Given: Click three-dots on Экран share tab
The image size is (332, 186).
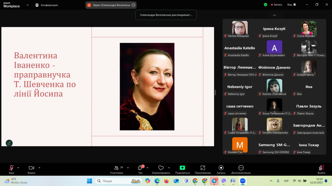Looking at the screenshot, I should click(x=133, y=5).
